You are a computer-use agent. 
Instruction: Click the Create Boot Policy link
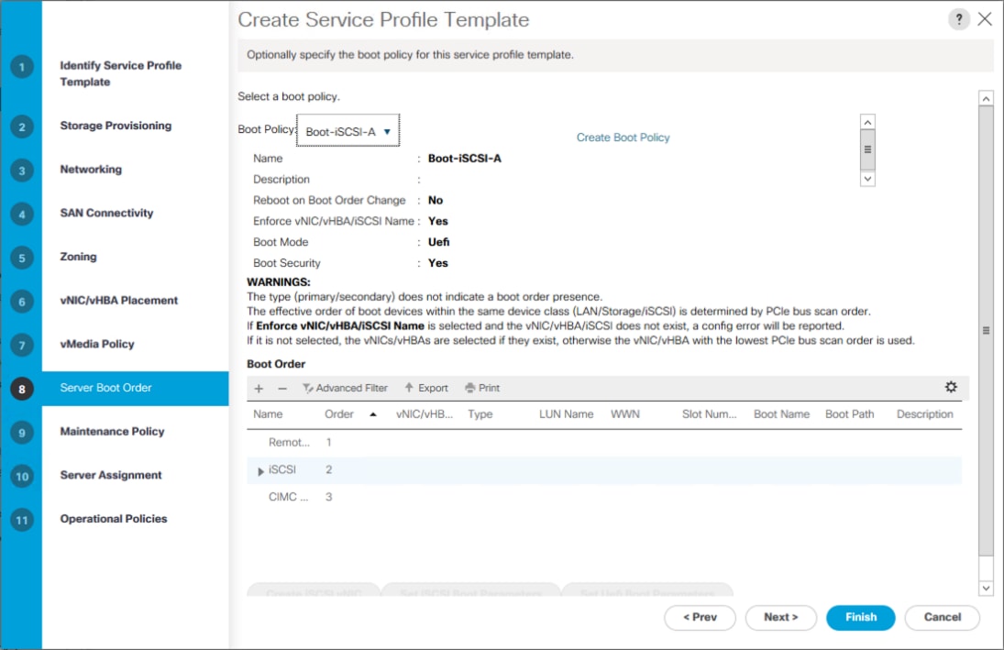click(623, 137)
